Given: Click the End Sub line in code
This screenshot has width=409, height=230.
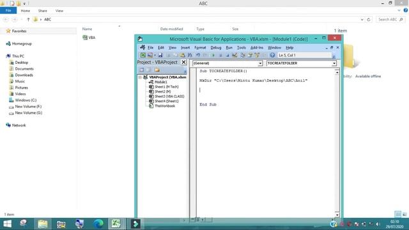Looking at the screenshot, I should (208, 105).
